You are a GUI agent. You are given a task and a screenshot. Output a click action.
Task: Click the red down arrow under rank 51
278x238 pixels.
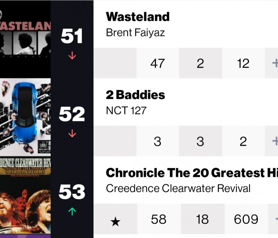(x=72, y=55)
